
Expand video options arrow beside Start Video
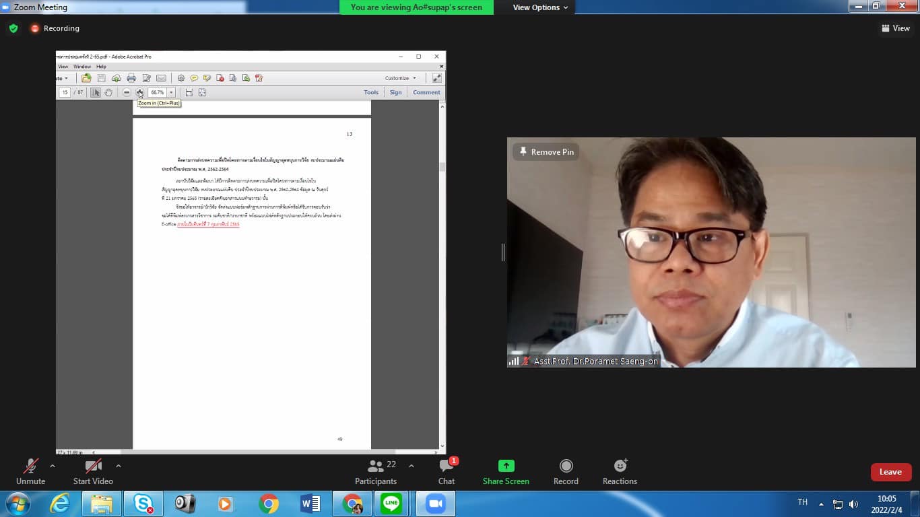119,466
